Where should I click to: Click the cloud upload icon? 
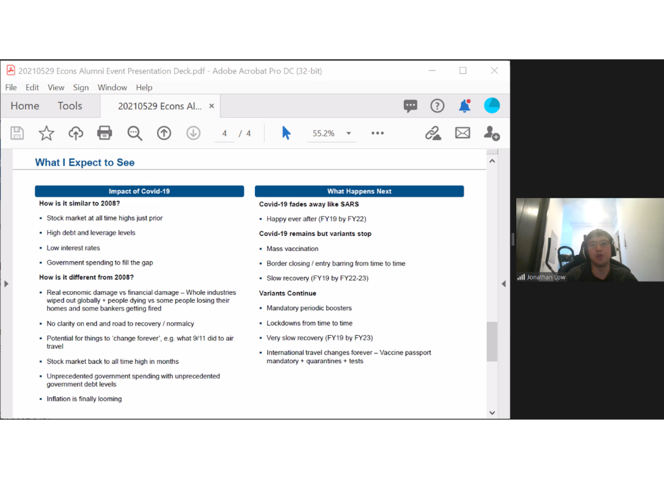tap(76, 133)
